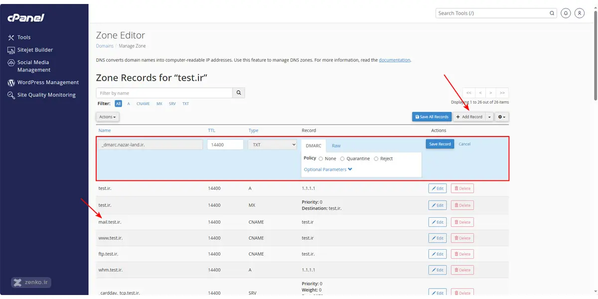Image resolution: width=598 pixels, height=299 pixels.
Task: Delete the www.test.ir. record
Action: pos(462,238)
